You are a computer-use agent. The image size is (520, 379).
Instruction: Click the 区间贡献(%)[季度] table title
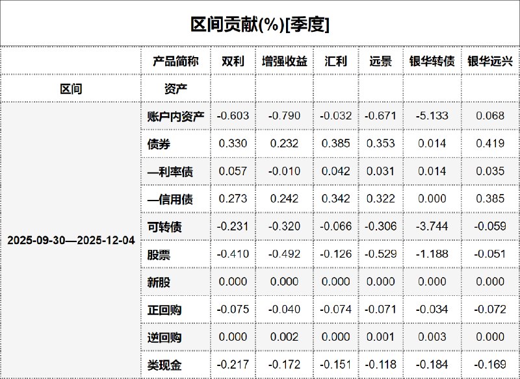260,25
